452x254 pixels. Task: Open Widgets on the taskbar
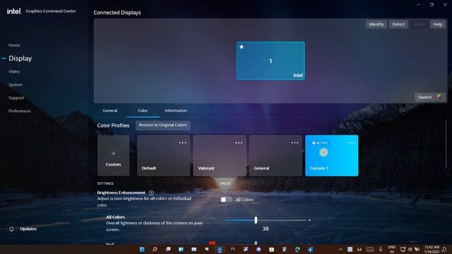tap(181, 249)
